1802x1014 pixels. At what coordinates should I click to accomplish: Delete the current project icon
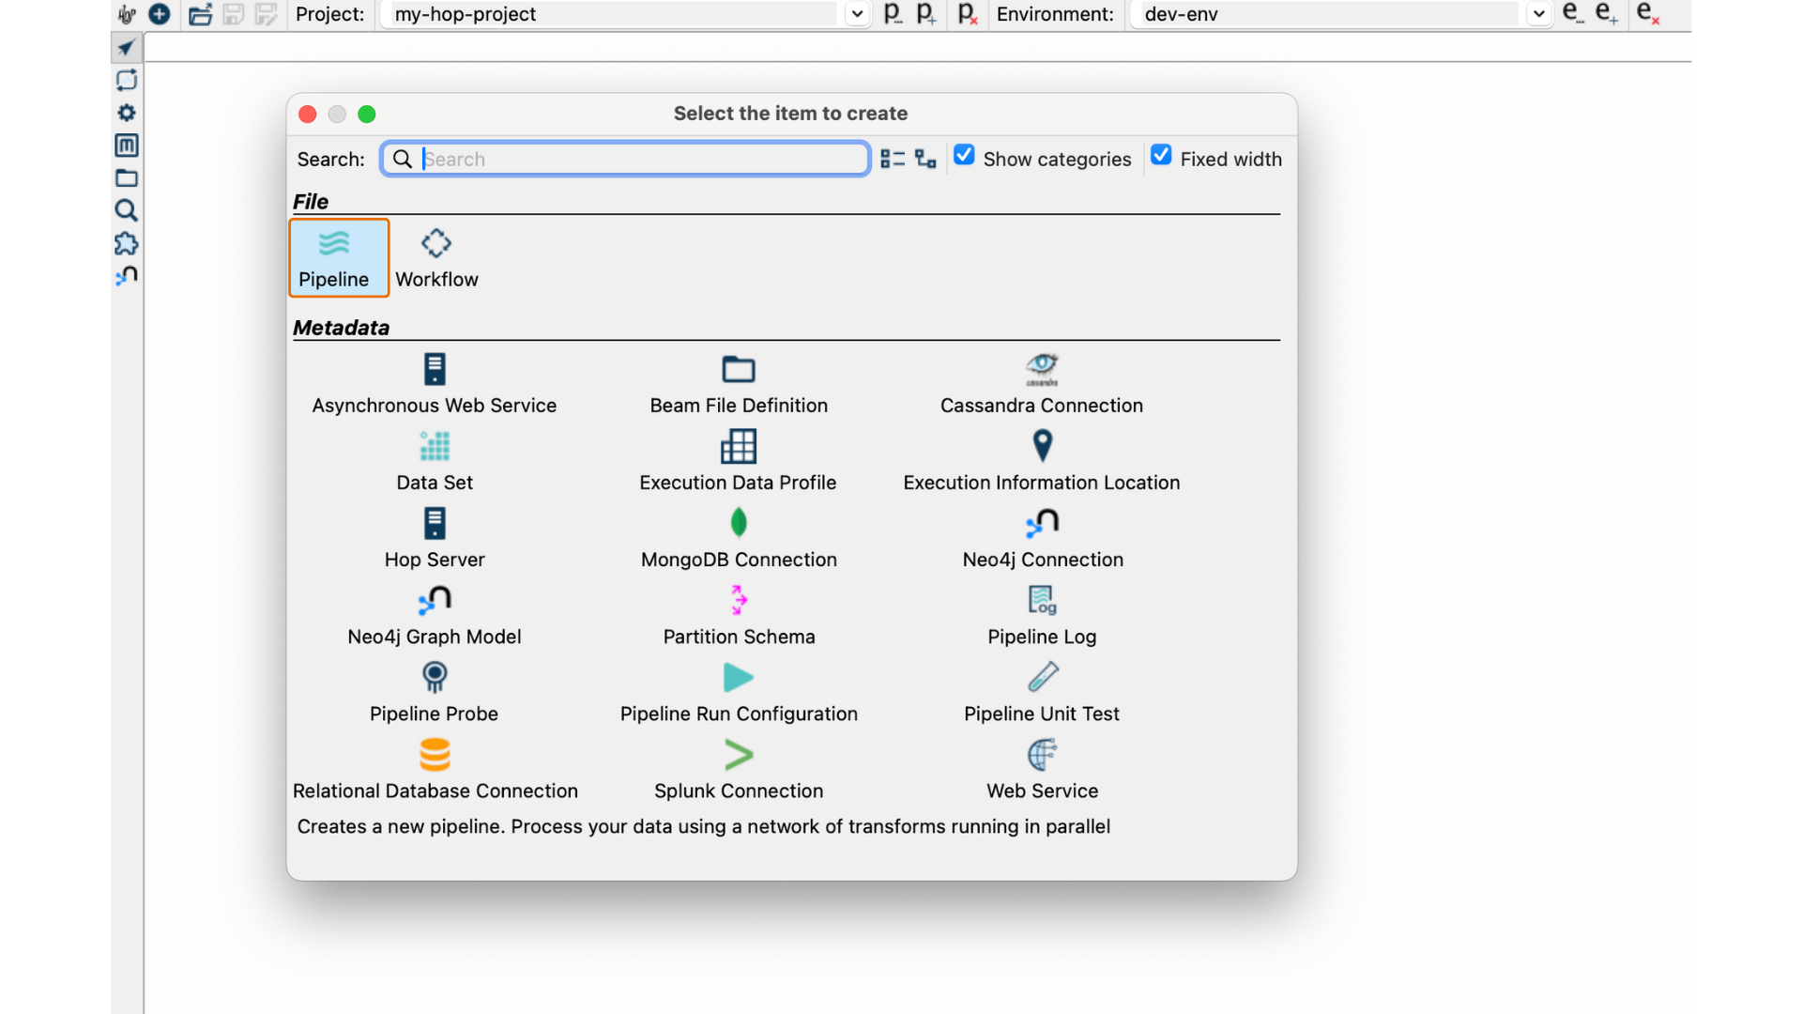(967, 13)
